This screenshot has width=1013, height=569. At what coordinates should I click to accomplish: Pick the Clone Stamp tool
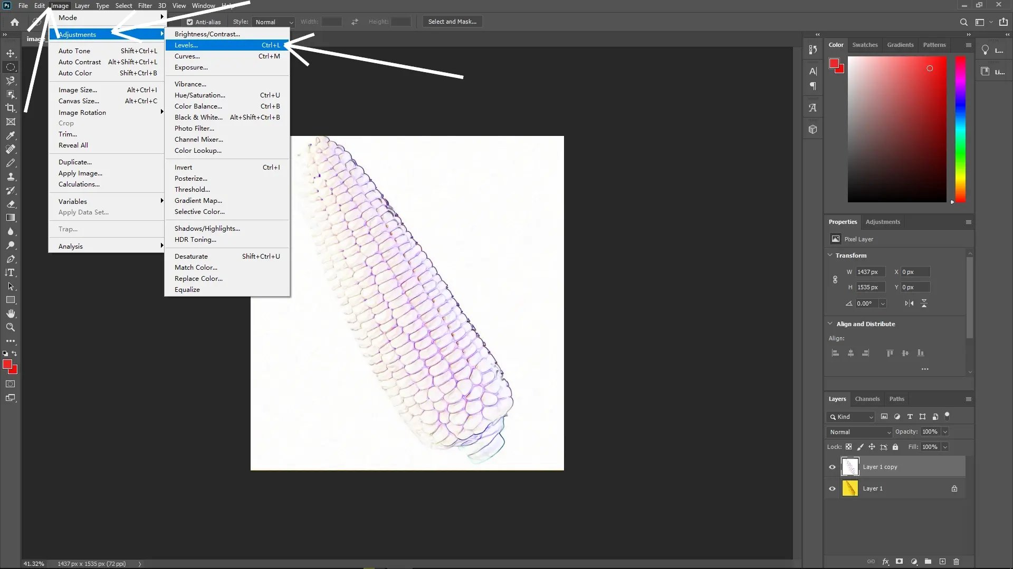[11, 176]
